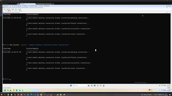The height and width of the screenshot is (96, 172).
Task: Click the guest VM Start button
Action: pos(71,85)
